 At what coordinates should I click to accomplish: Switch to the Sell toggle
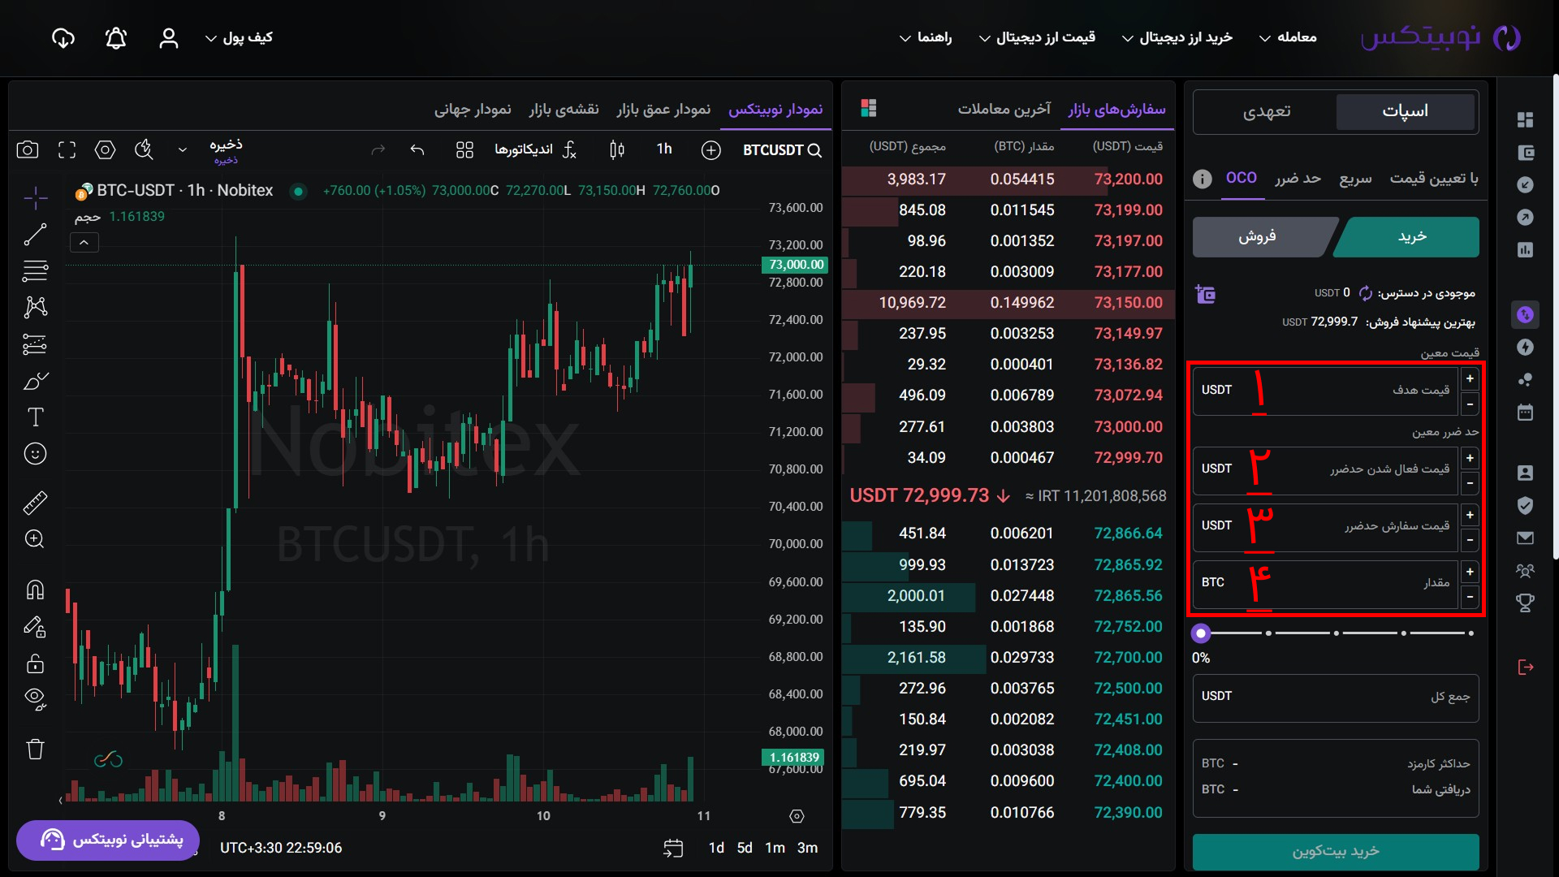(1257, 237)
